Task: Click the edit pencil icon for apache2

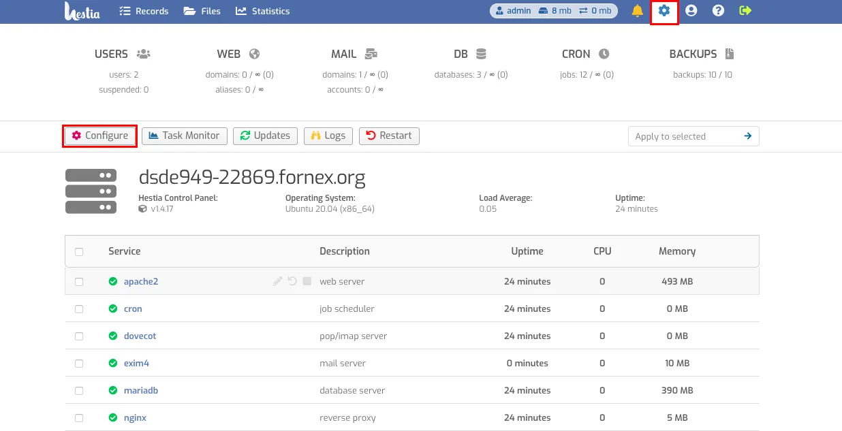Action: [x=277, y=281]
